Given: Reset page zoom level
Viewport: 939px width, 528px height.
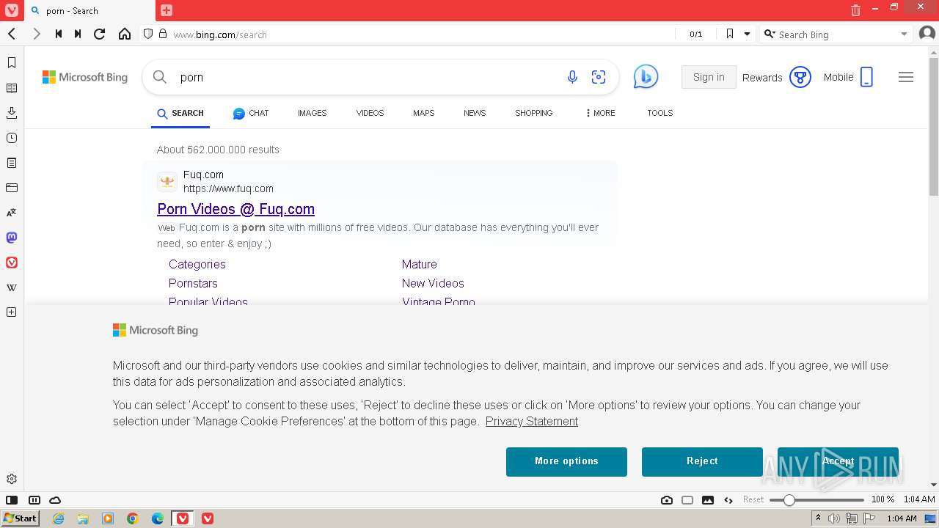Looking at the screenshot, I should pyautogui.click(x=753, y=499).
